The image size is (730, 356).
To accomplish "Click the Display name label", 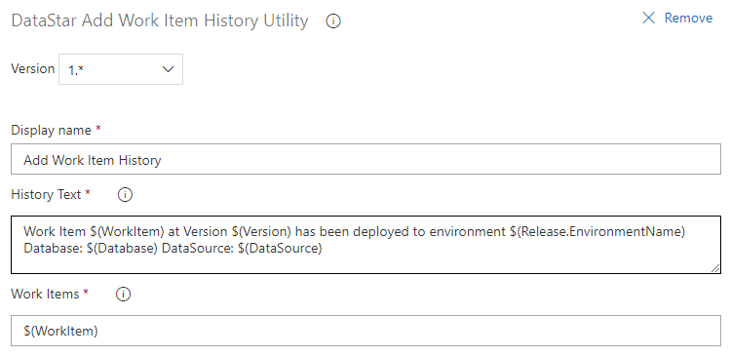I will click(x=52, y=130).
